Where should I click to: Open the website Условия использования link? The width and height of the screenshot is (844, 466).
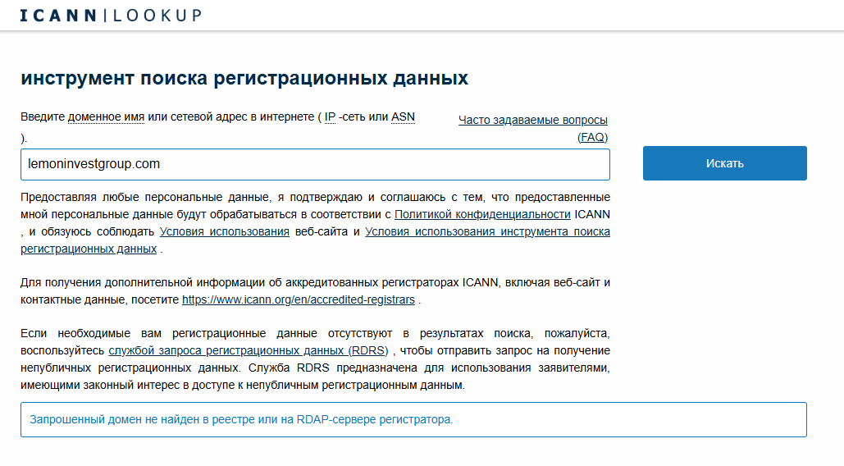point(225,231)
